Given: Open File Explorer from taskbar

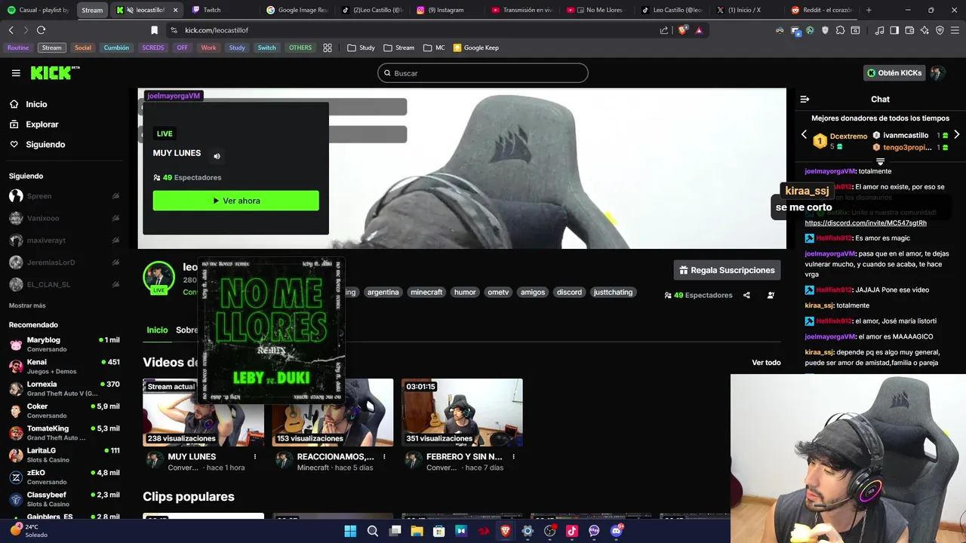Looking at the screenshot, I should (x=417, y=531).
